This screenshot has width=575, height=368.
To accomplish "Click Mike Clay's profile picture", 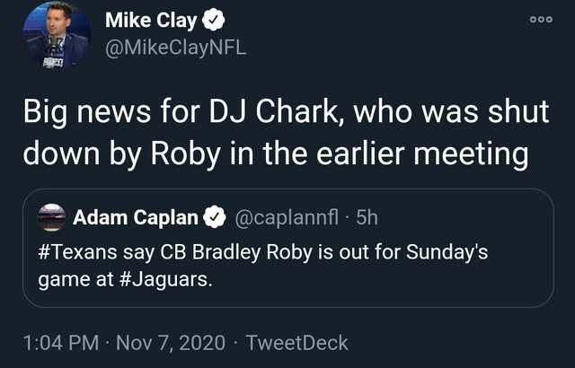I will pyautogui.click(x=56, y=37).
